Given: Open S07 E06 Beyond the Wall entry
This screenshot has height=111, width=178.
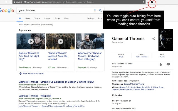Looking at the screenshot, I should [x=123, y=109].
